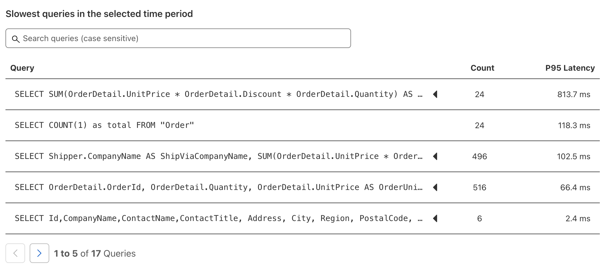This screenshot has width=607, height=273.
Task: Click the 813.7 ms latency value
Action: coord(574,95)
